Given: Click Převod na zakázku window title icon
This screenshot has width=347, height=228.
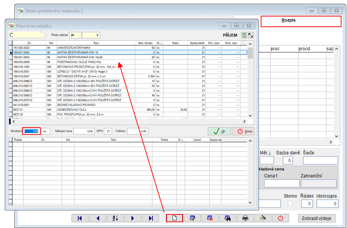Looking at the screenshot, I should 11,26.
